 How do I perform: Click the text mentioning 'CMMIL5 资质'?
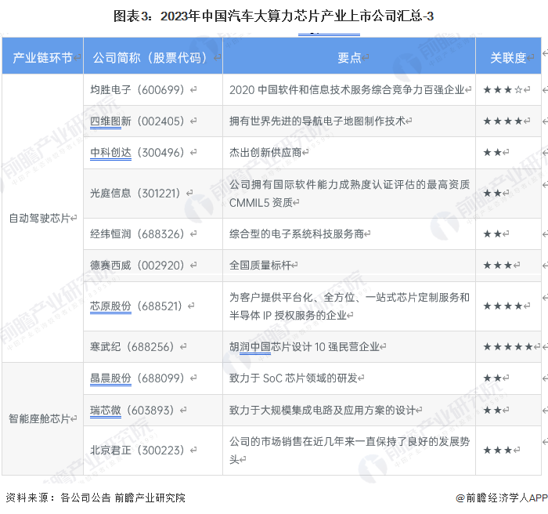point(349,194)
